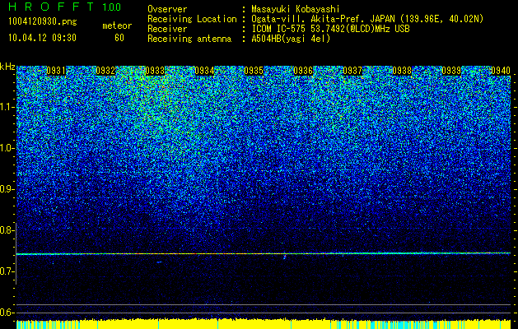Image resolution: width=518 pixels, height=329 pixels.
Task: Click the bright carrier line near 0.74 kHz
Action: click(x=264, y=253)
